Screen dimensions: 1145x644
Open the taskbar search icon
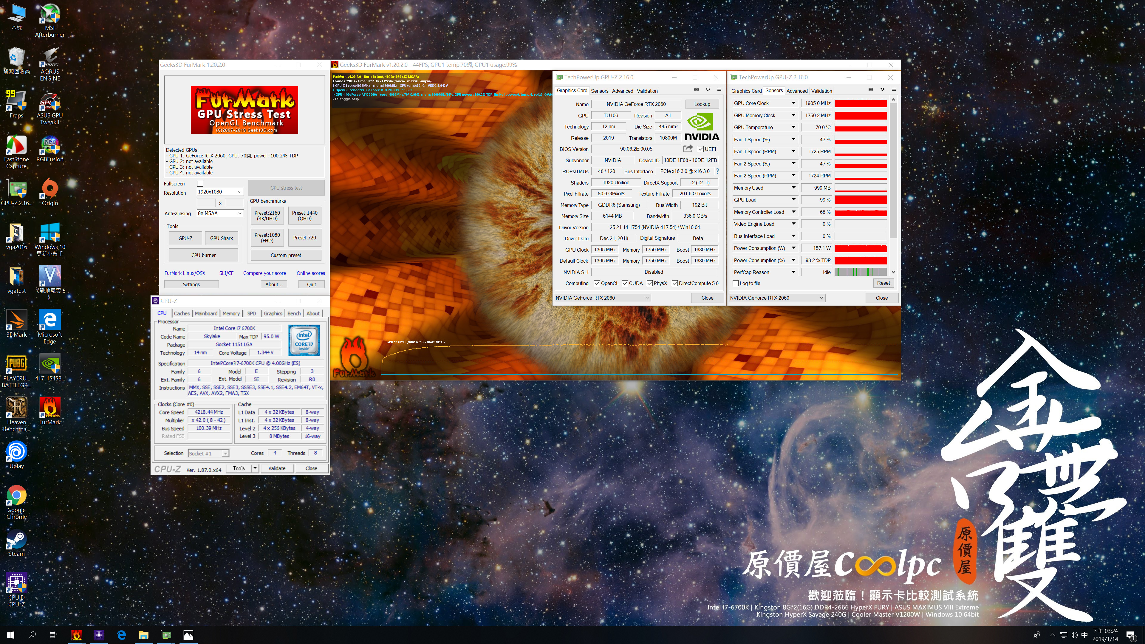pyautogui.click(x=32, y=635)
